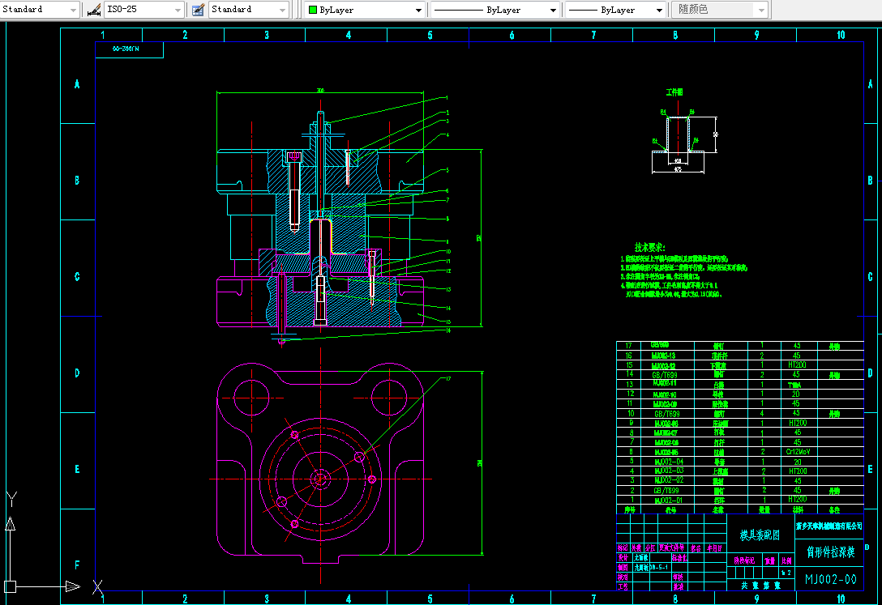Click the center circle in plan view
The width and height of the screenshot is (882, 605).
[321, 478]
